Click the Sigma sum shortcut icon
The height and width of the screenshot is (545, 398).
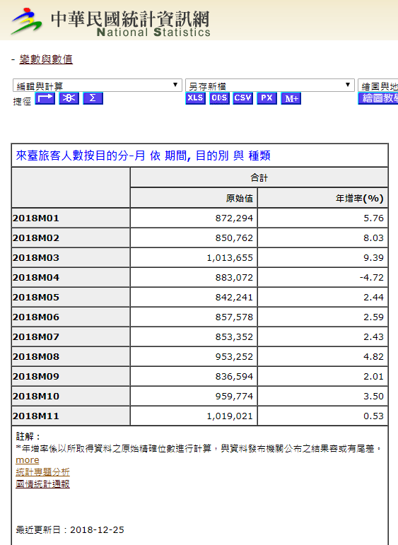[93, 98]
